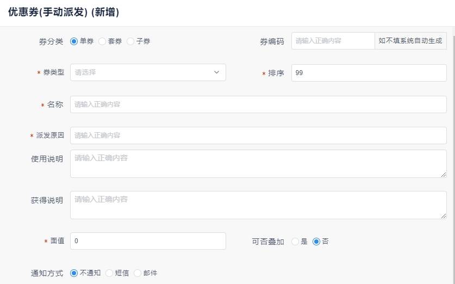
Task: Click inside the 获得说明 text area
Action: tap(258, 205)
